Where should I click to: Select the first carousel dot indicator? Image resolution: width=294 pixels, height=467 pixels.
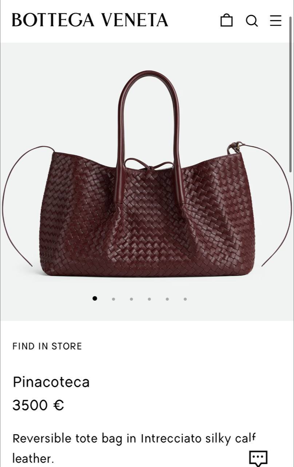point(95,298)
